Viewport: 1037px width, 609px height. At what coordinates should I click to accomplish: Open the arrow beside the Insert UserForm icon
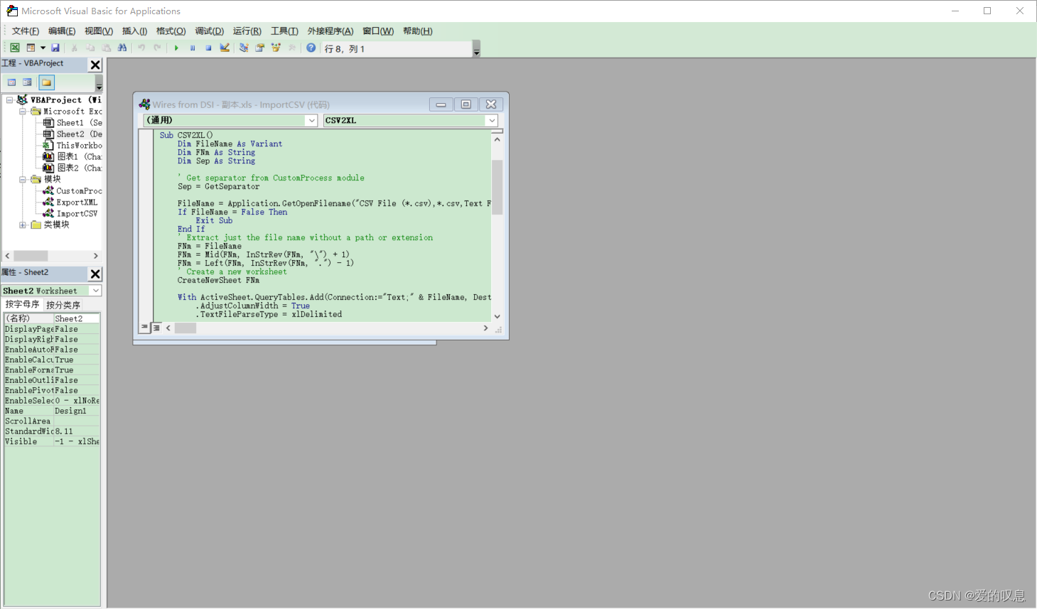(43, 48)
